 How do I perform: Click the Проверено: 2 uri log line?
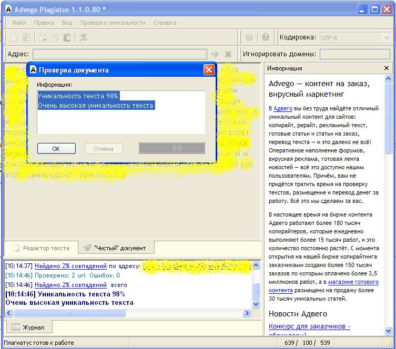[x=63, y=275]
